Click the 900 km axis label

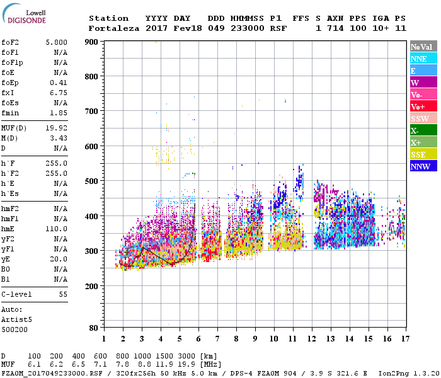pyautogui.click(x=91, y=42)
